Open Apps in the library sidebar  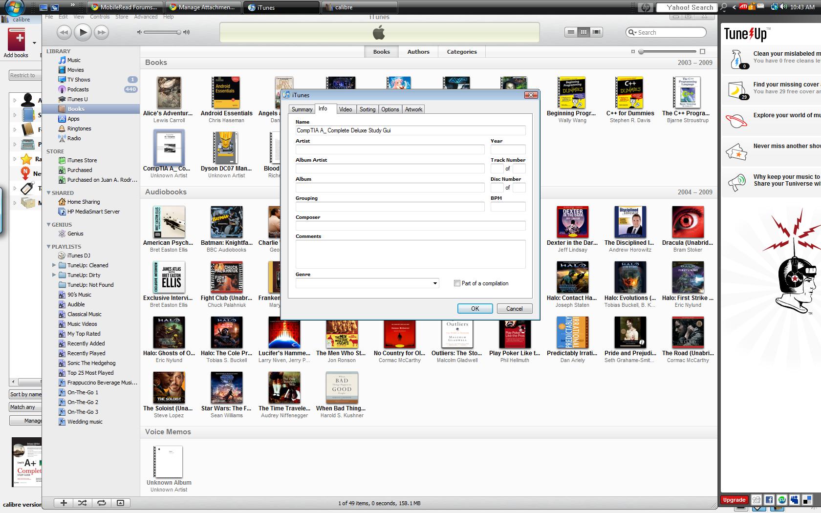point(73,119)
